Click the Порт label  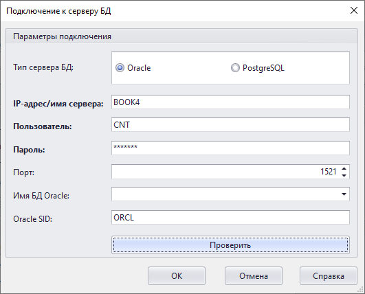pos(23,172)
